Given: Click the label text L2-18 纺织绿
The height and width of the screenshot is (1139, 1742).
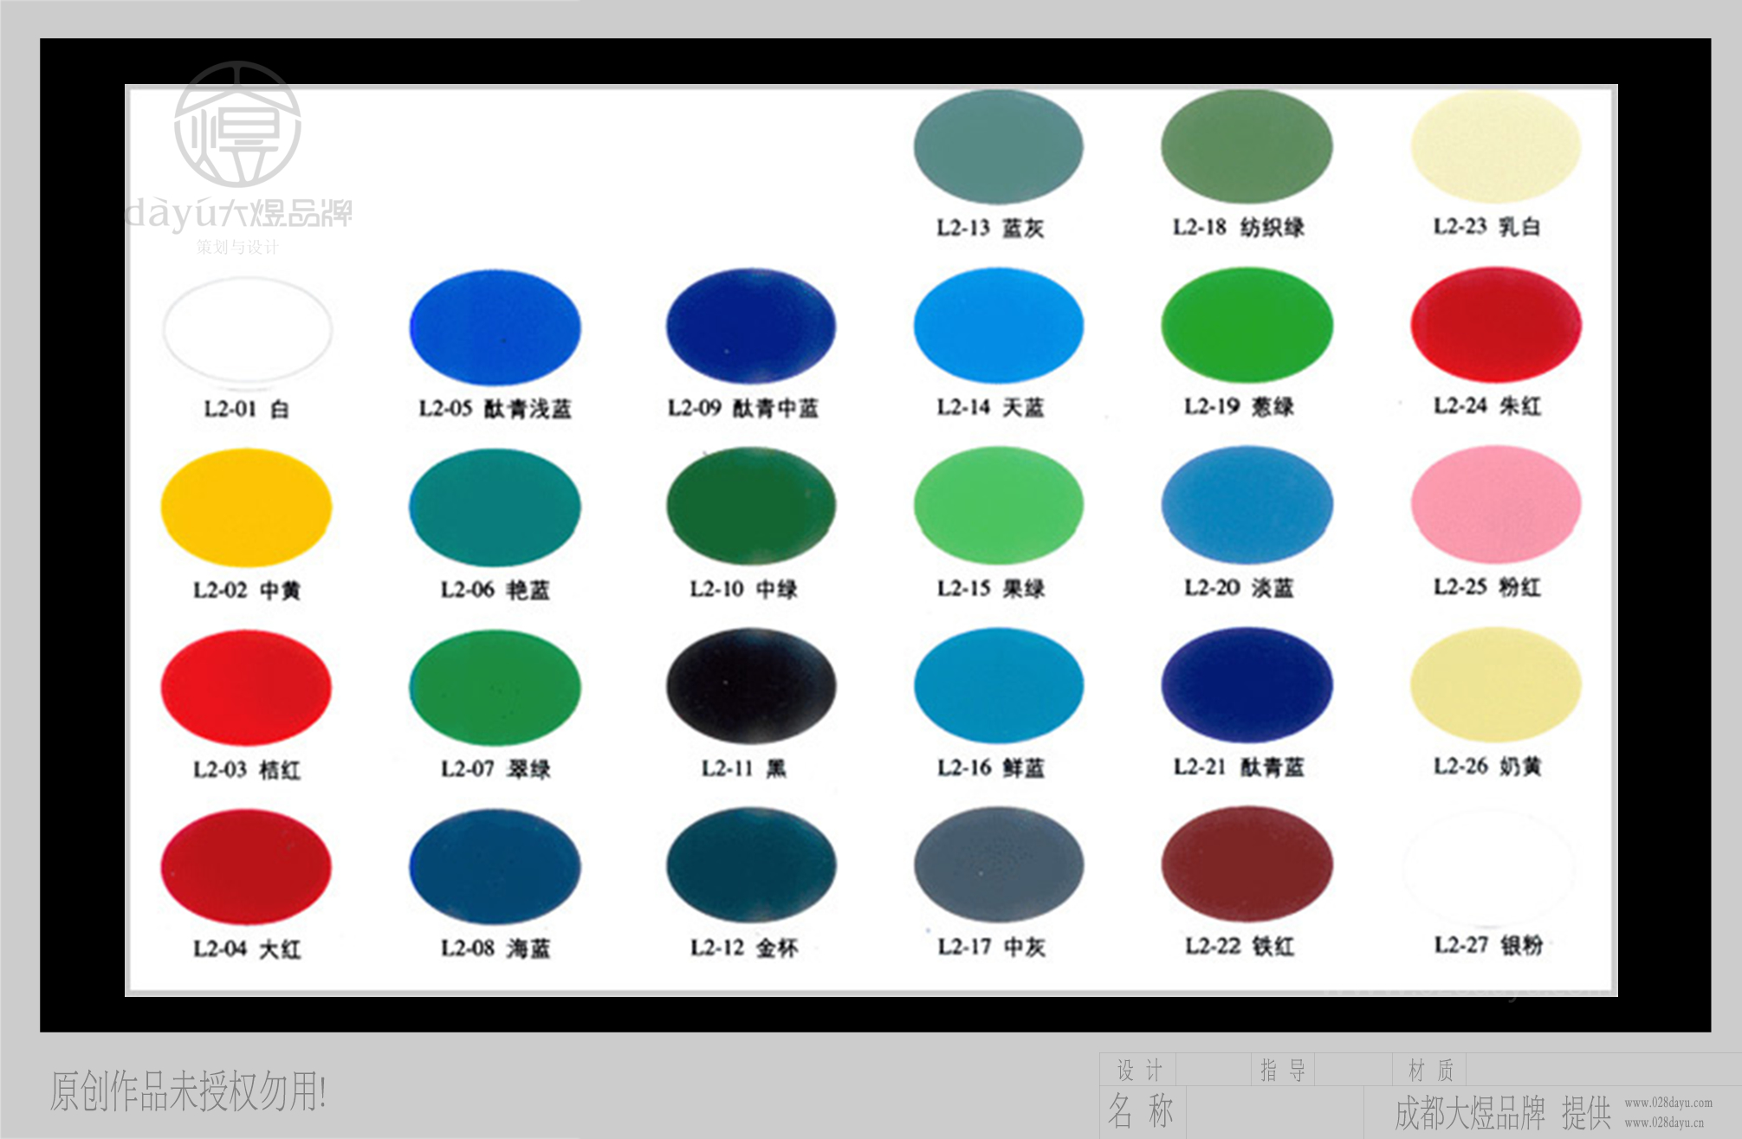Looking at the screenshot, I should [x=1239, y=227].
